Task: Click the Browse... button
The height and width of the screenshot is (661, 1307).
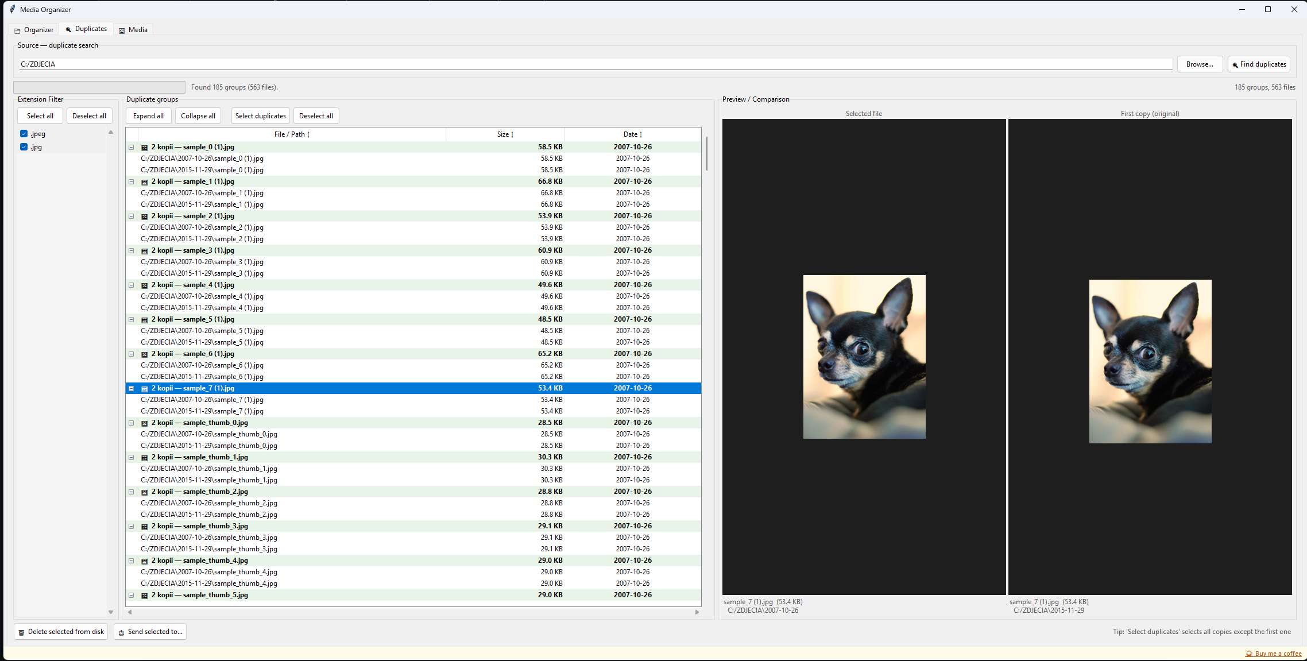Action: tap(1199, 64)
